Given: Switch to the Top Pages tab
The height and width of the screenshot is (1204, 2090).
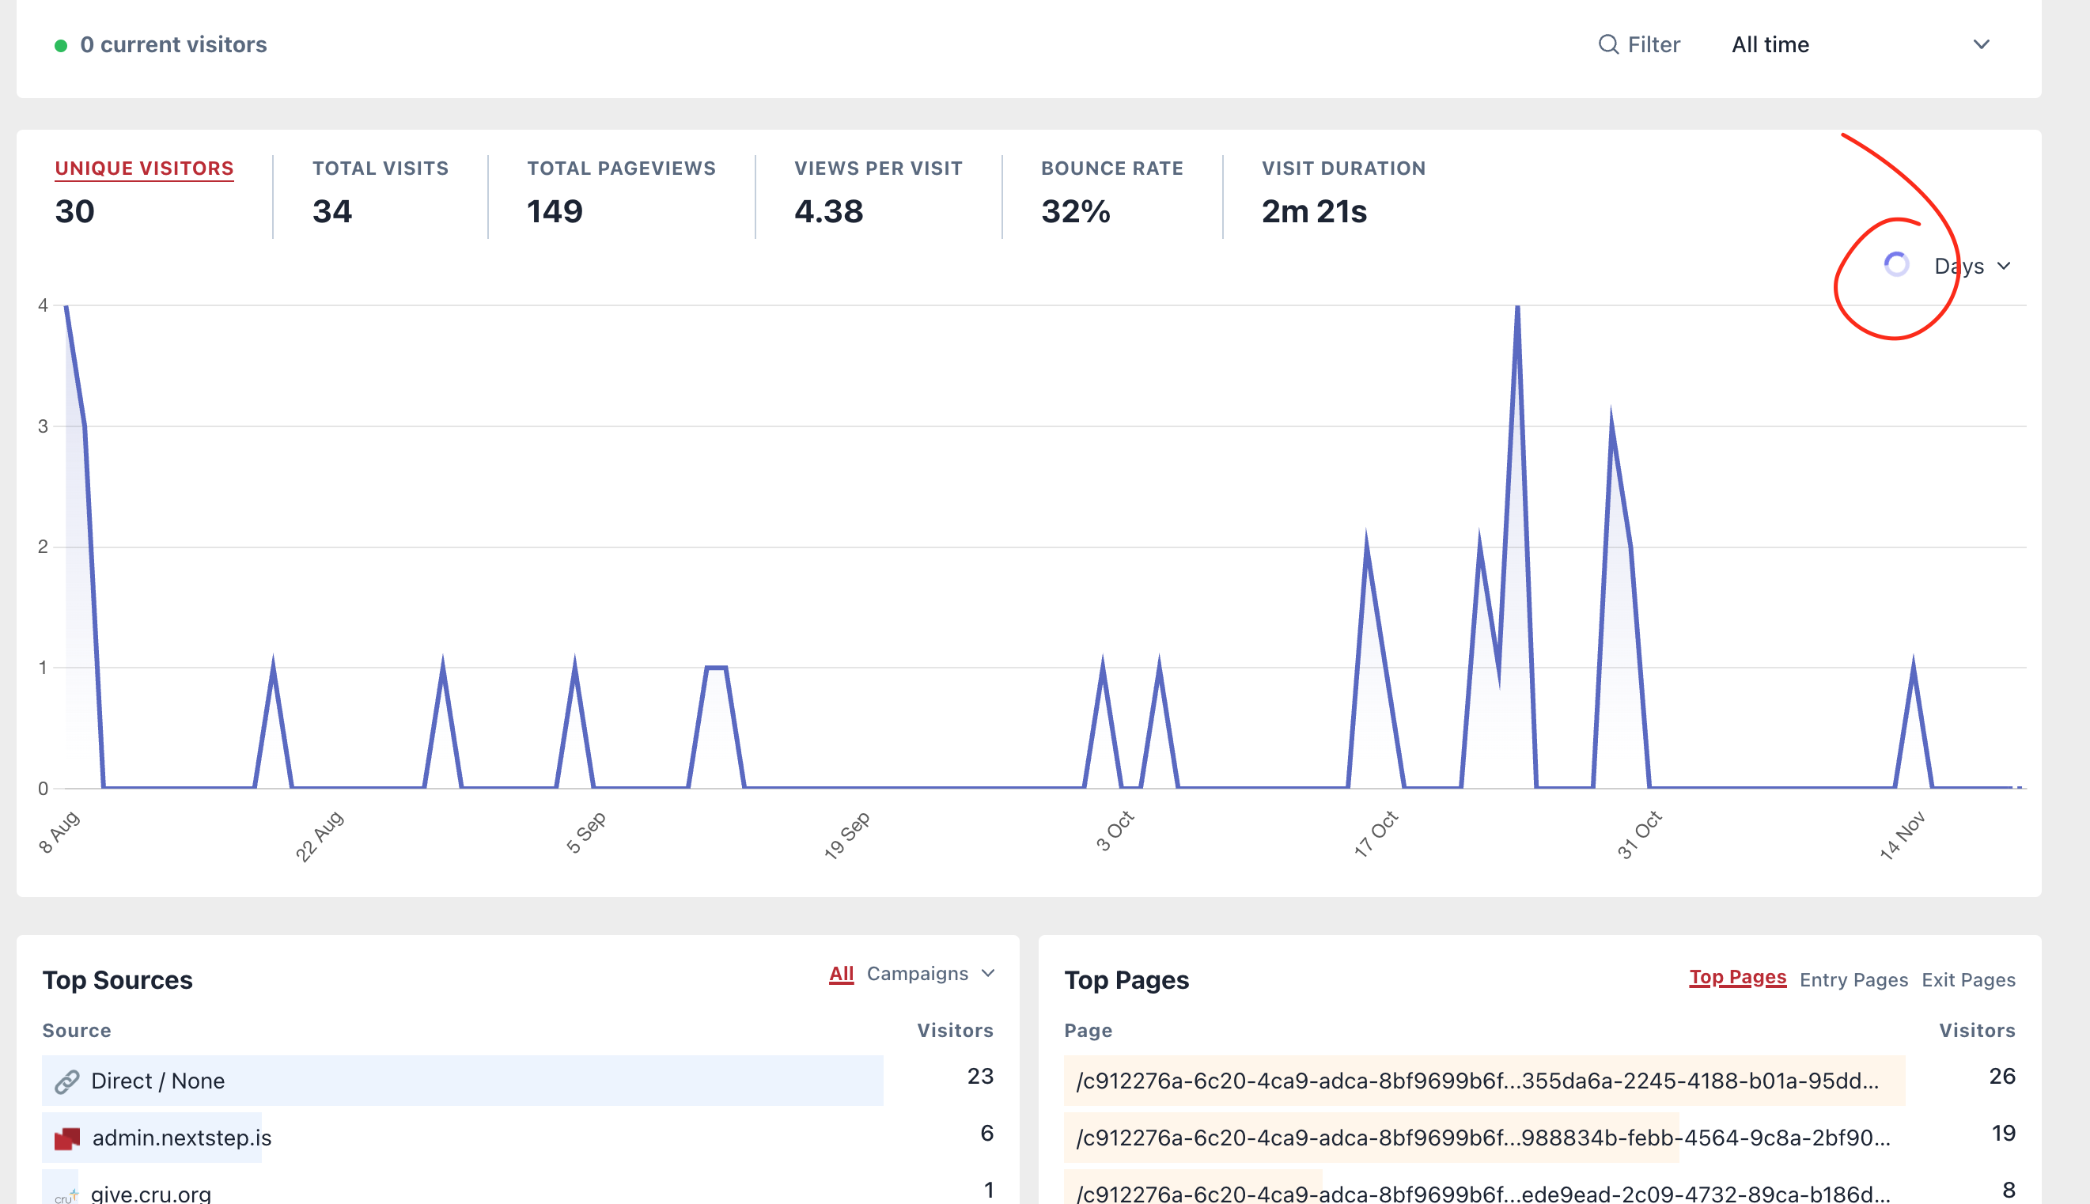Looking at the screenshot, I should (x=1737, y=978).
